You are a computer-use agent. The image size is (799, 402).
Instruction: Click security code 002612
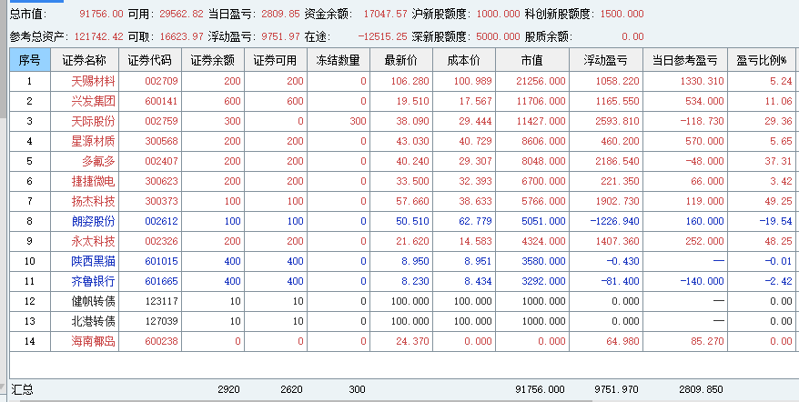(162, 222)
